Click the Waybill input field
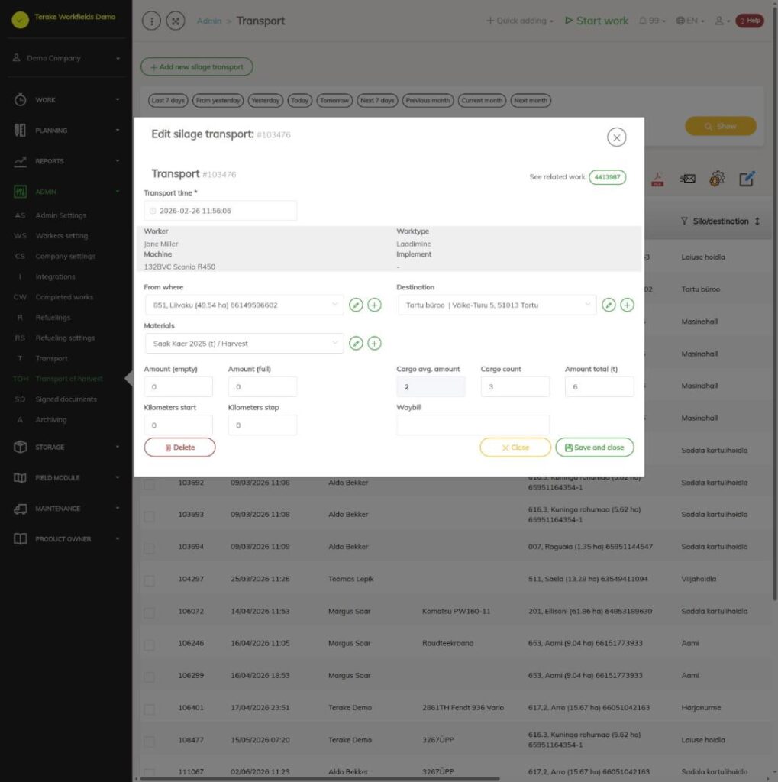The image size is (778, 782). (473, 425)
